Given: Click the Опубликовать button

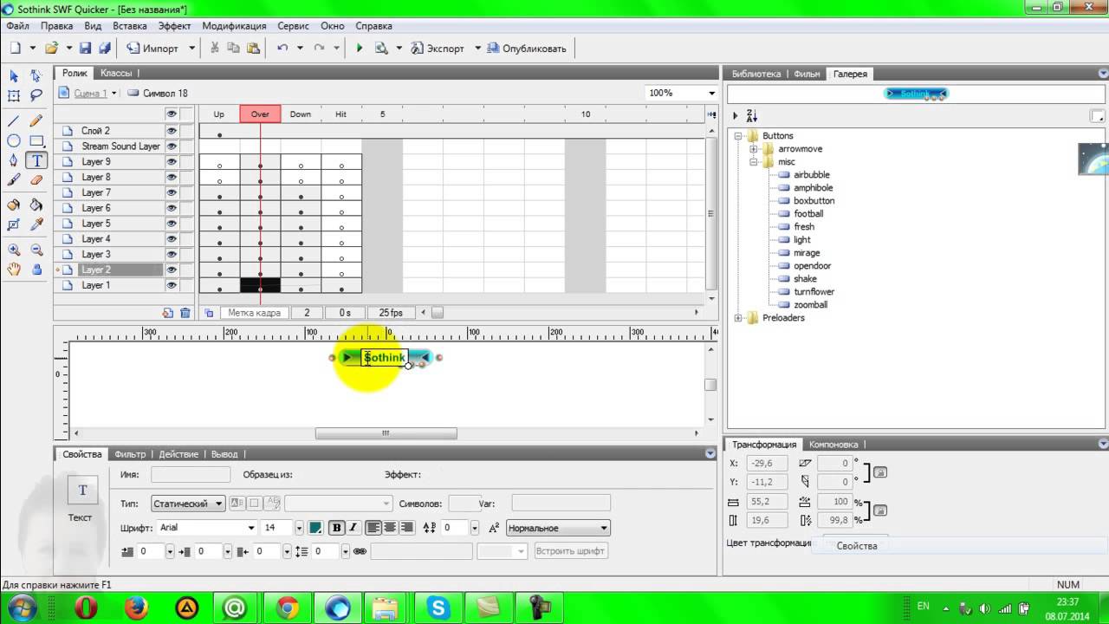Looking at the screenshot, I should (x=527, y=49).
